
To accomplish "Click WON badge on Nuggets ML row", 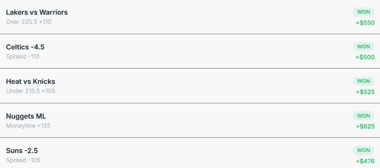I will (363, 116).
